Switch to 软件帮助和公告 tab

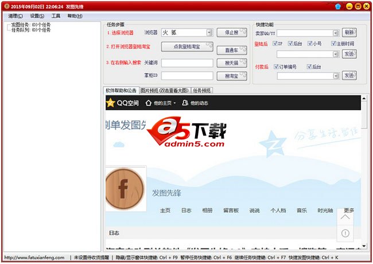click(x=121, y=90)
